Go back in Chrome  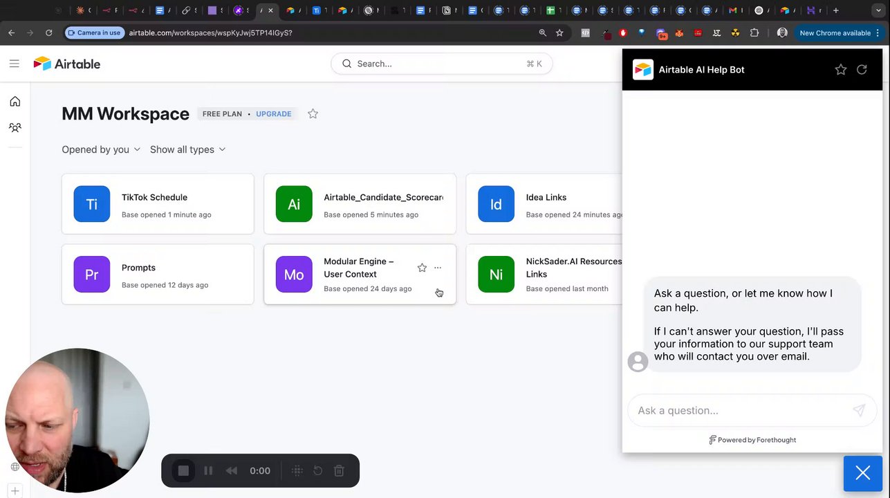click(x=11, y=33)
